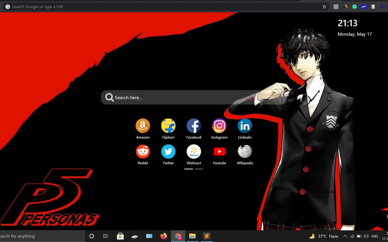Open the orange and navy extension icon
Image resolution: width=388 pixels, height=242 pixels.
345,7
